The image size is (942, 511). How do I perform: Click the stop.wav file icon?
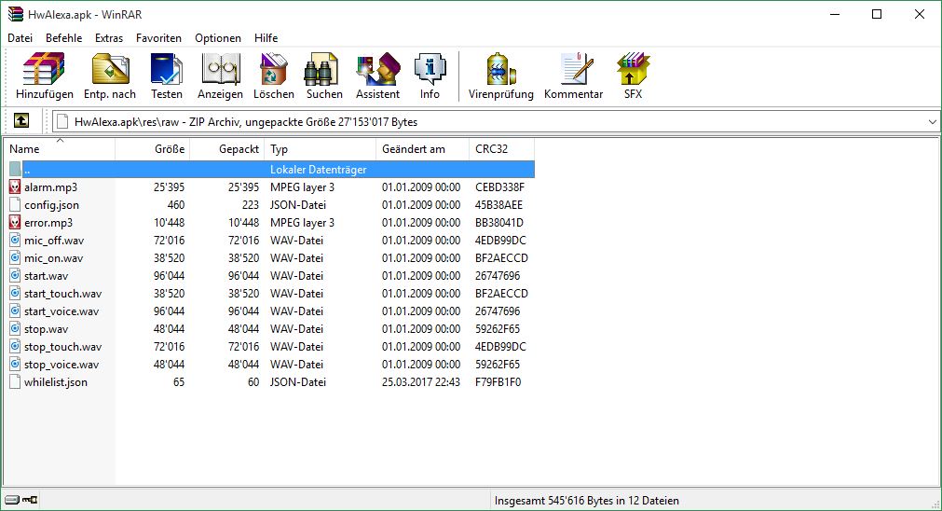tap(15, 329)
